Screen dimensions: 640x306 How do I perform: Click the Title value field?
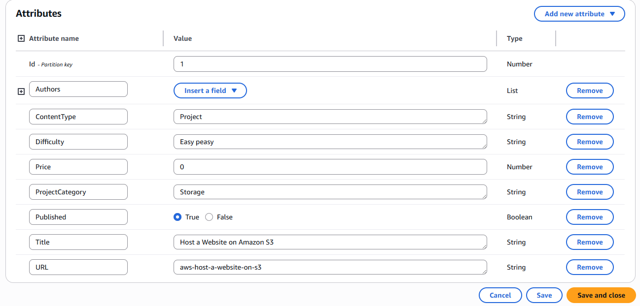[x=330, y=242]
